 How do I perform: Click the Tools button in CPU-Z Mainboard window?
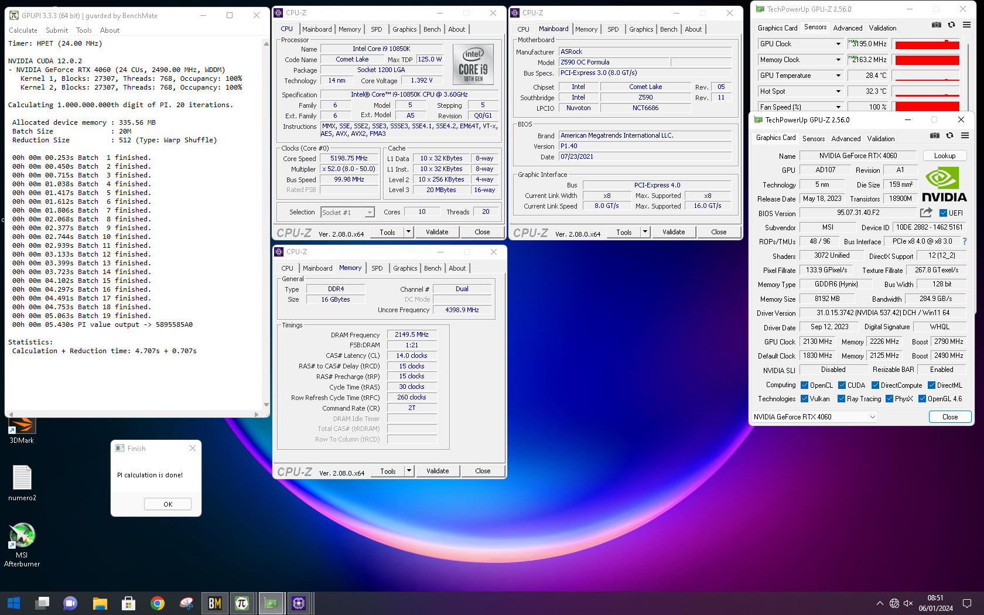click(x=624, y=232)
